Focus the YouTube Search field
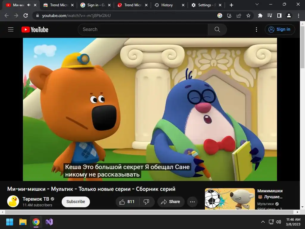Screen dimensions: 305x229 [x=143, y=30]
